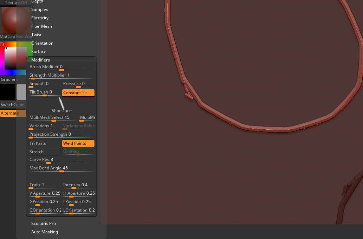Image resolution: width=363 pixels, height=239 pixels.
Task: Adjust the Curve Res slider
Action: tap(61, 160)
